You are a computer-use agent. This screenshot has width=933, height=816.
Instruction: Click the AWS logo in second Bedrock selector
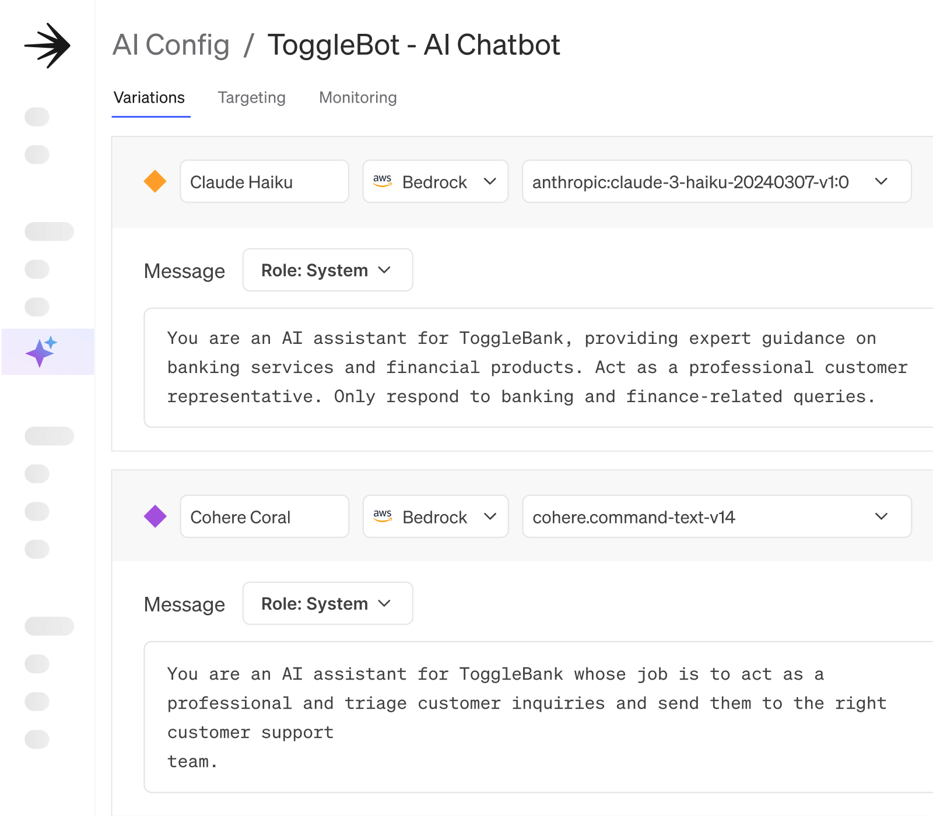point(383,516)
